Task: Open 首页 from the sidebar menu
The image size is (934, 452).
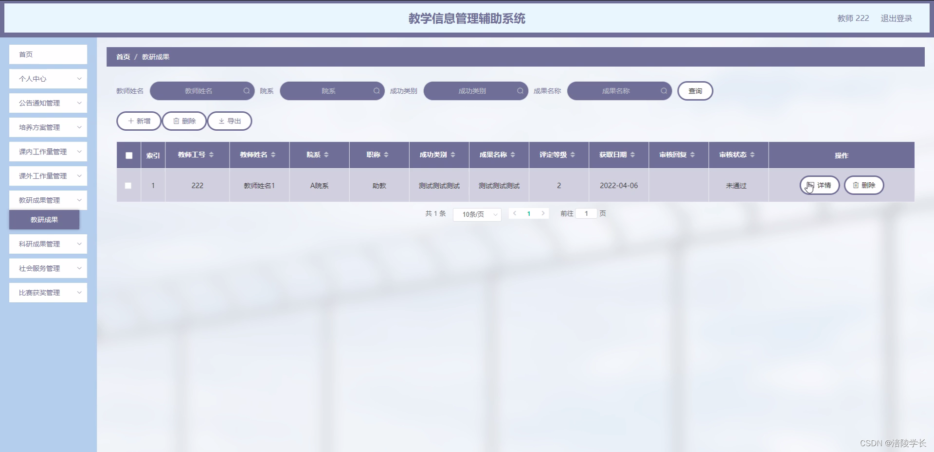Action: [x=48, y=54]
